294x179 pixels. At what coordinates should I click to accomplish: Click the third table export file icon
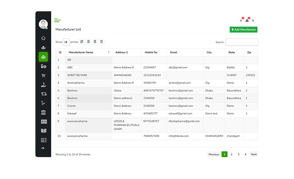tap(95, 42)
